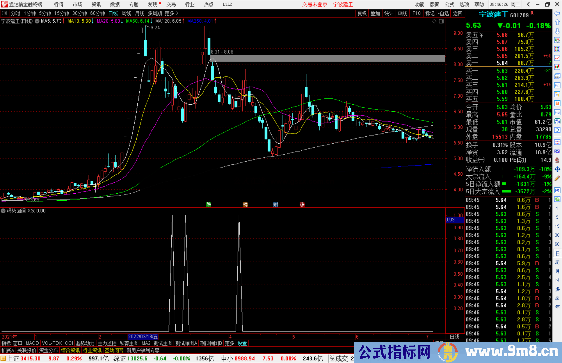Expand the 更多 periods dropdown
Screen dimensions: 562x363
click(171, 13)
